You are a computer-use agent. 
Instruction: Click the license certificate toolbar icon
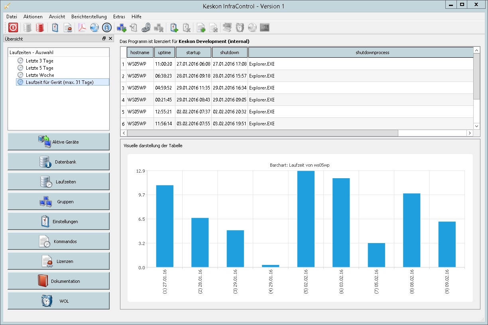[68, 27]
